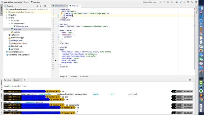Collapse the vue-stripe-elements root folder
Screen dimensions: 204x115
point(4,9)
